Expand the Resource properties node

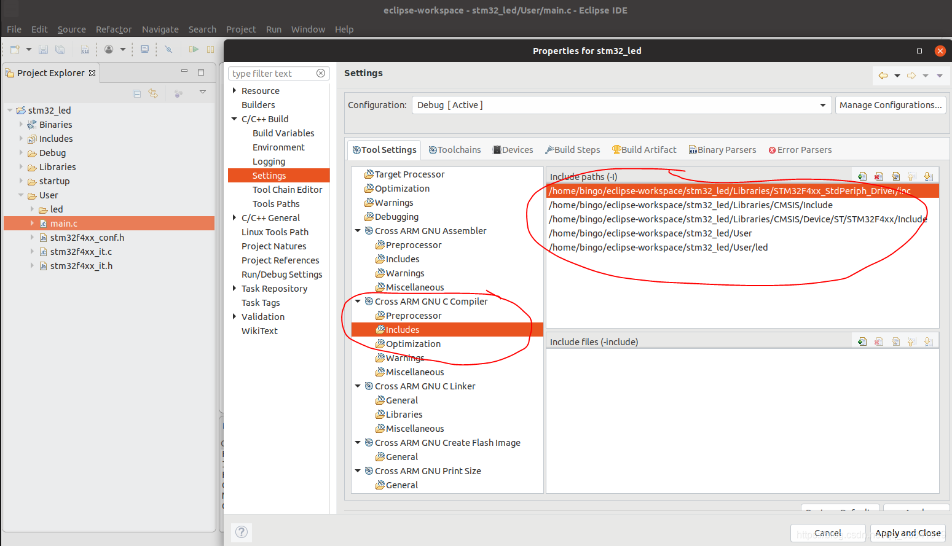pyautogui.click(x=234, y=91)
